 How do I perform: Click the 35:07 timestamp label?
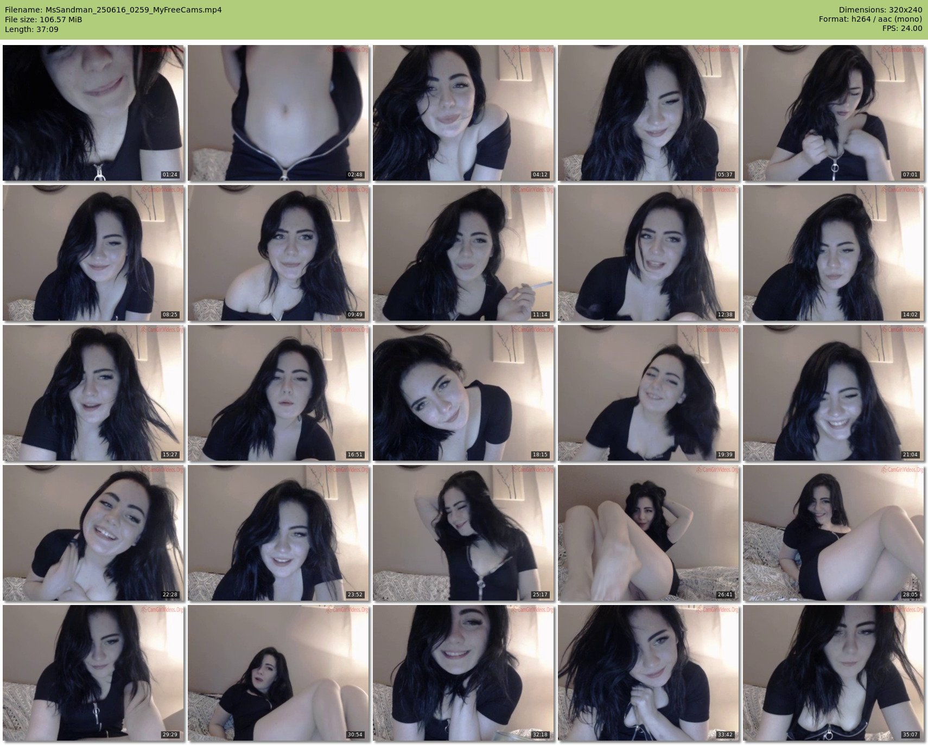tap(910, 735)
